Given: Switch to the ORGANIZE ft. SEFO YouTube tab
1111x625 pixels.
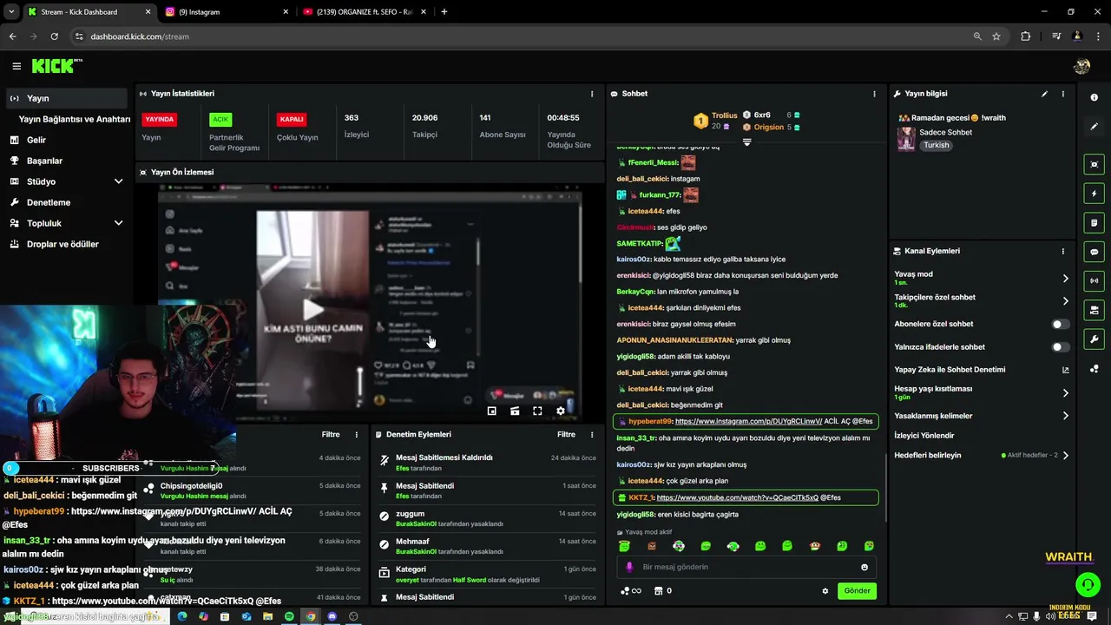Looking at the screenshot, I should coord(363,12).
